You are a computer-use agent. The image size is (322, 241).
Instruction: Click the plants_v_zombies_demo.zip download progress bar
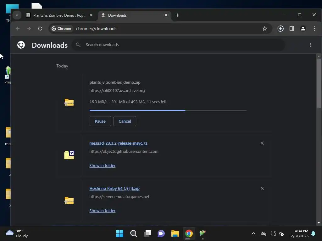168,110
